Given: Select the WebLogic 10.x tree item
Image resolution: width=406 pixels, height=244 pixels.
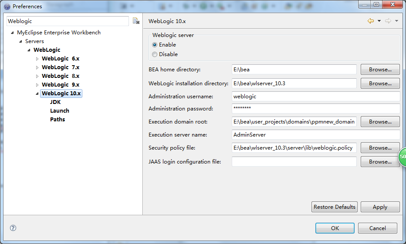Looking at the screenshot, I should pos(61,94).
